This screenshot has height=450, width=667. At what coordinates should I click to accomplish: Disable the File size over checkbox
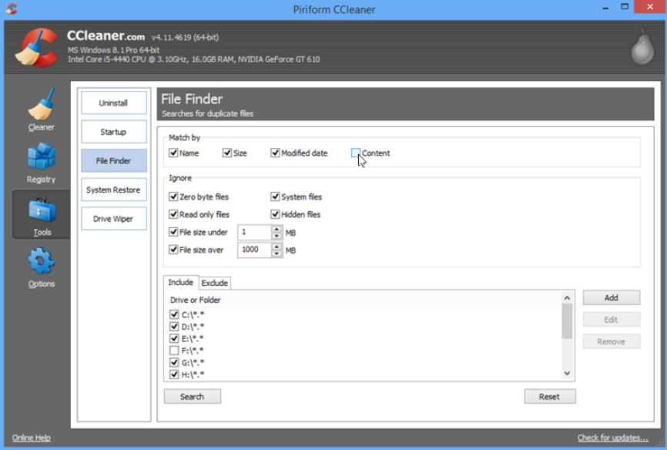coord(173,249)
